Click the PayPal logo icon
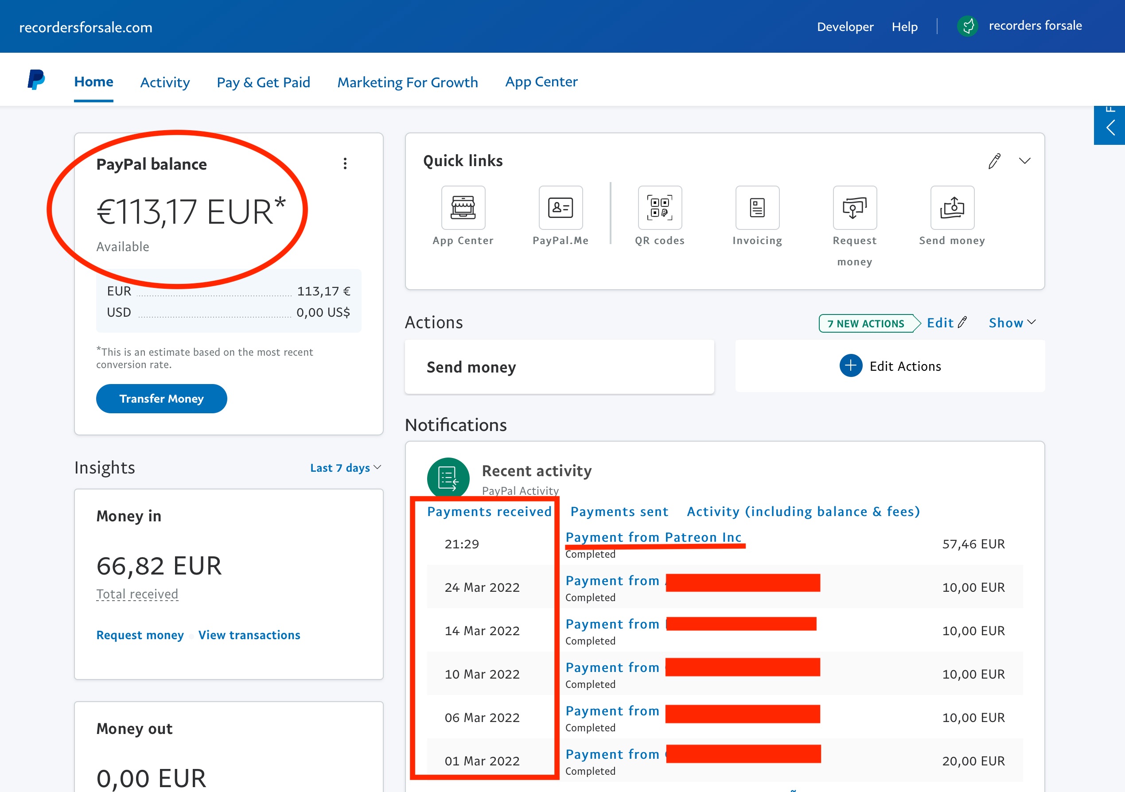Image resolution: width=1125 pixels, height=792 pixels. [x=36, y=80]
